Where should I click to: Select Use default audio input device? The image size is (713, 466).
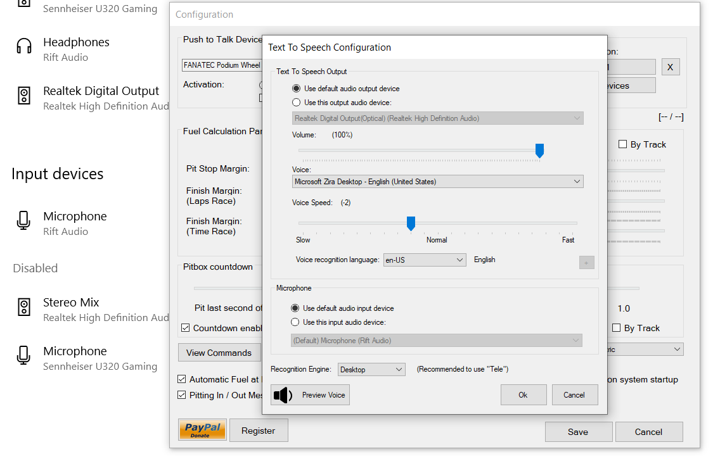click(295, 308)
